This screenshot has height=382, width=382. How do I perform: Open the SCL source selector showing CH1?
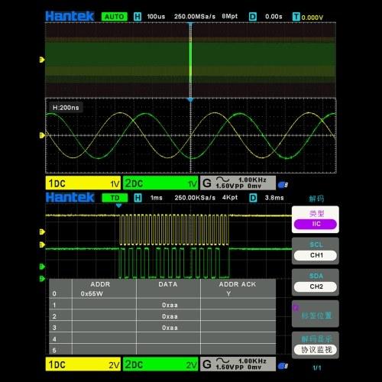coord(316,255)
